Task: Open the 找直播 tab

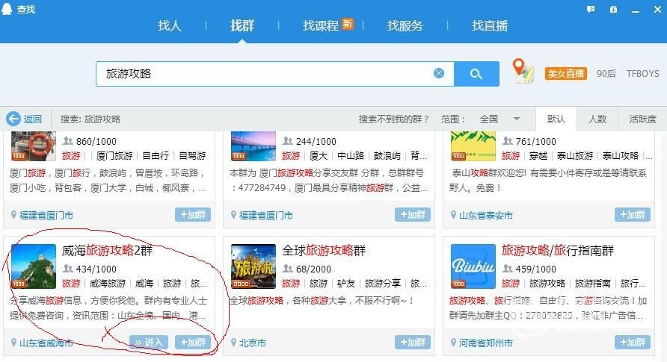Action: pos(490,25)
